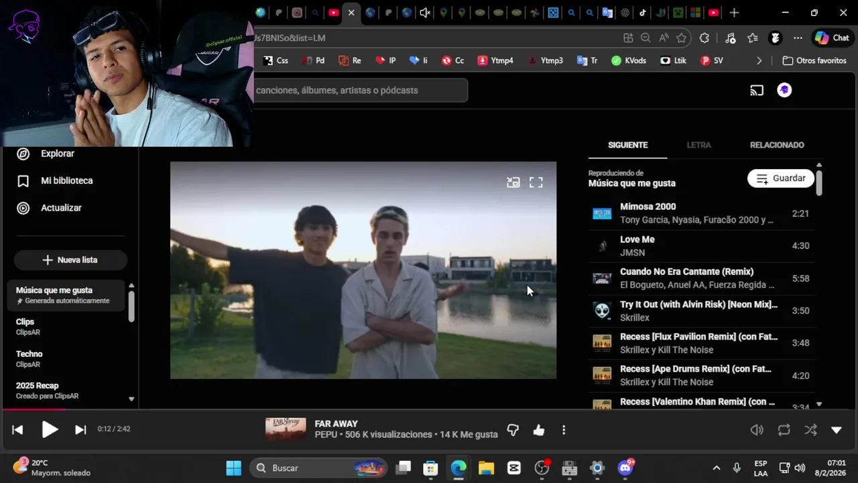
Task: Open browser extensions puzzle icon
Action: click(704, 38)
